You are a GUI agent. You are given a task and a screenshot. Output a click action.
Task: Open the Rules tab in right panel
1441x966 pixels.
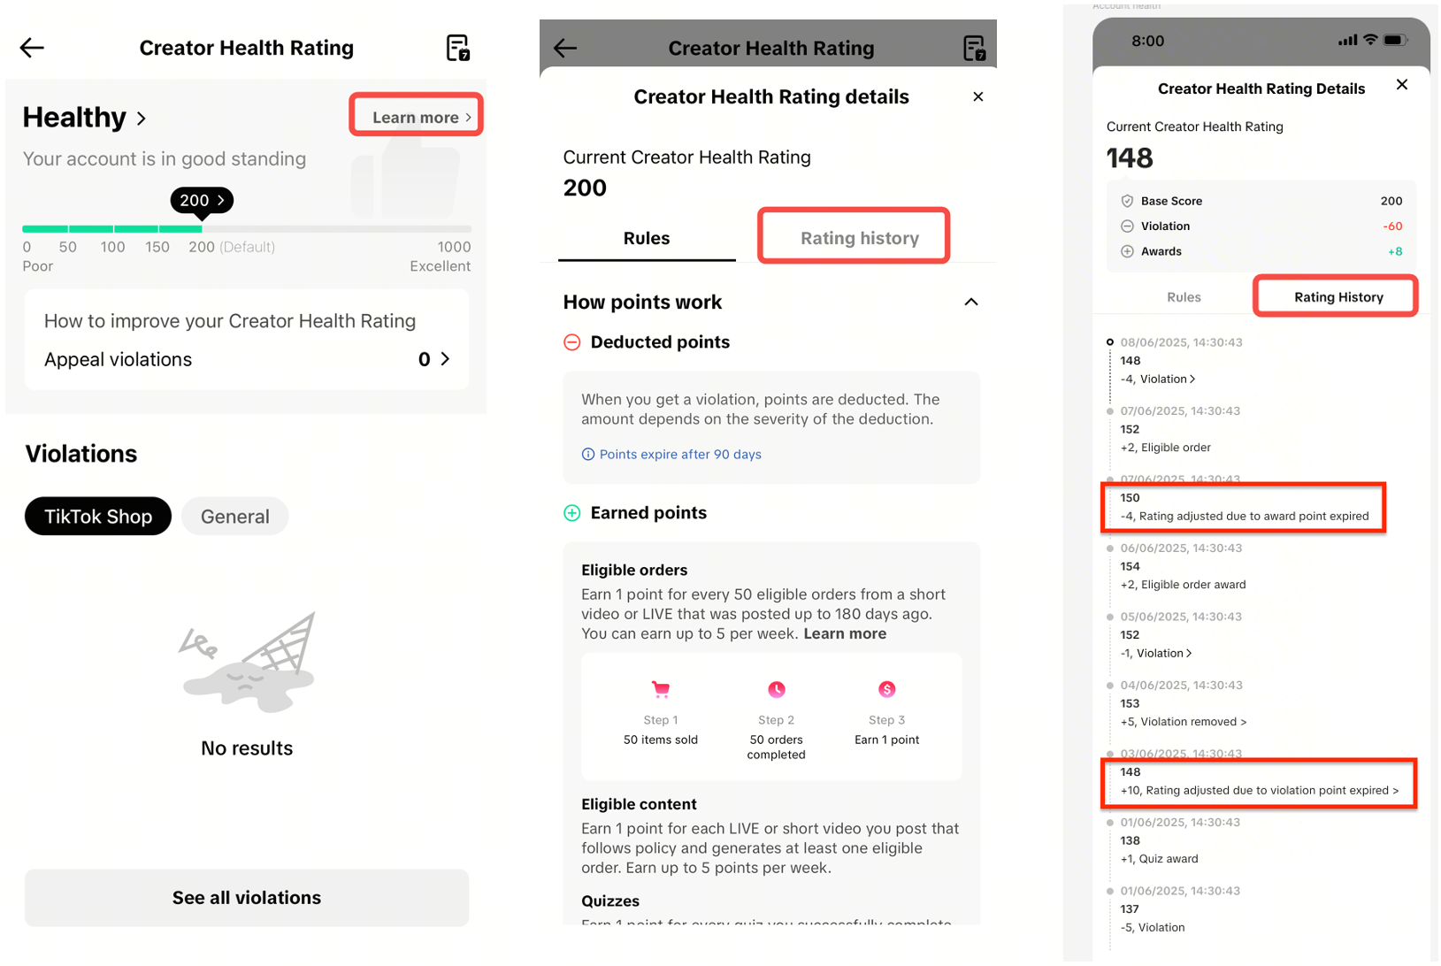[x=1184, y=297]
